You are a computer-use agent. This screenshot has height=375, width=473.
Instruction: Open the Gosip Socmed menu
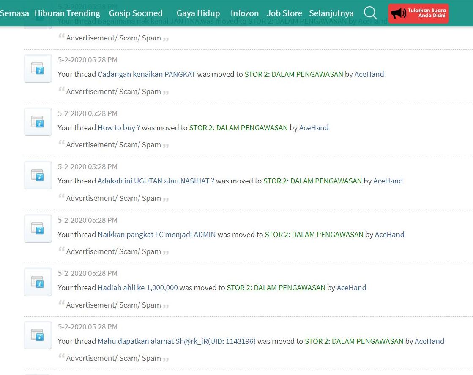[136, 13]
